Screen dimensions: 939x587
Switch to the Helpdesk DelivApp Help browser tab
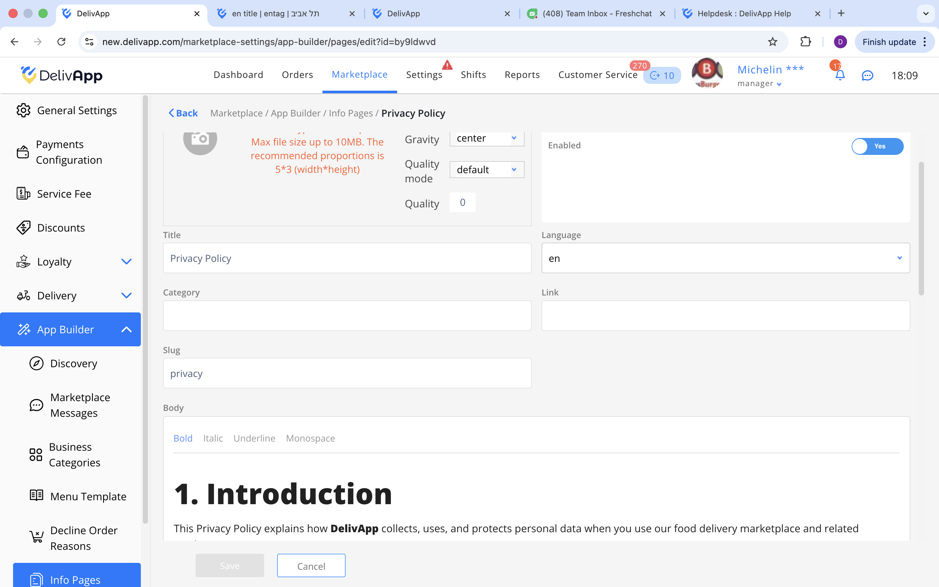click(743, 14)
